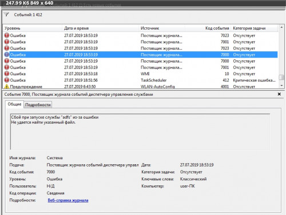This screenshot has height=215, width=286.
Task: Click Отсутствует beside Категория задачи in details
Action: [191, 172]
